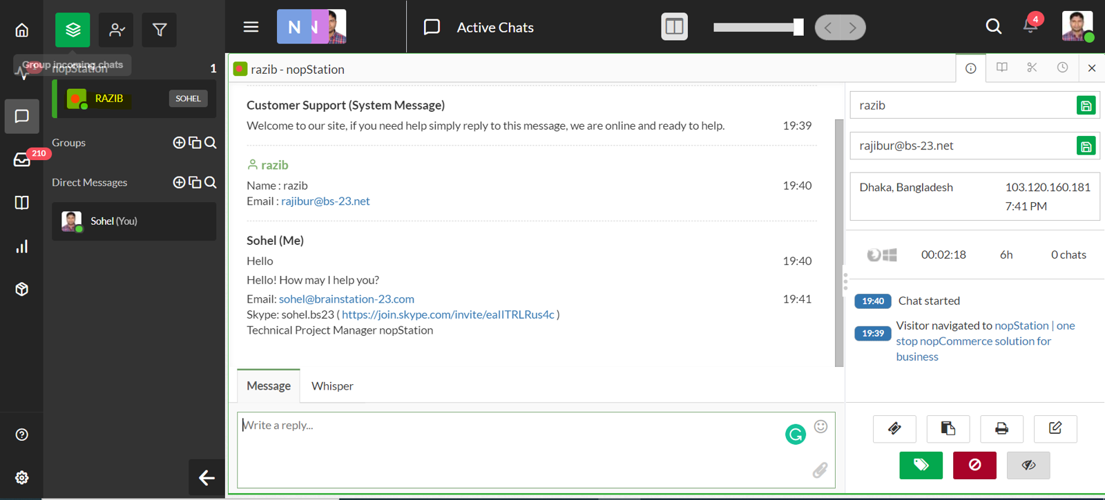
Task: Search groups with magnifier icon
Action: pos(211,143)
